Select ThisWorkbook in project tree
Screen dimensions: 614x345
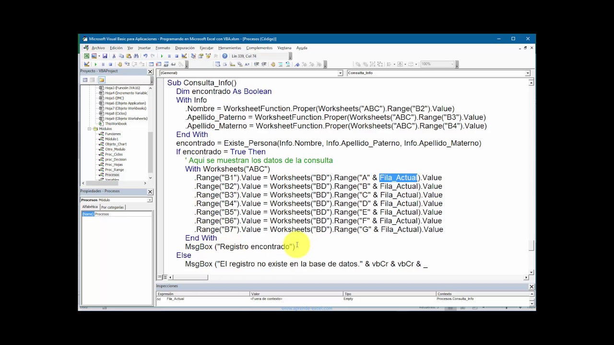tap(116, 124)
